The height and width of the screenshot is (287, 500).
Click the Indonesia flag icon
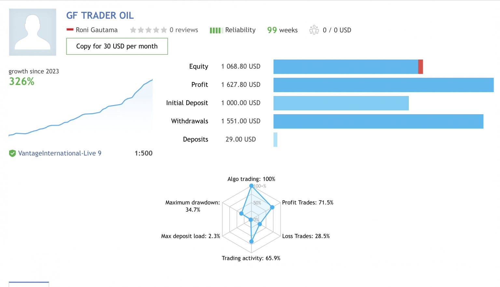click(70, 30)
